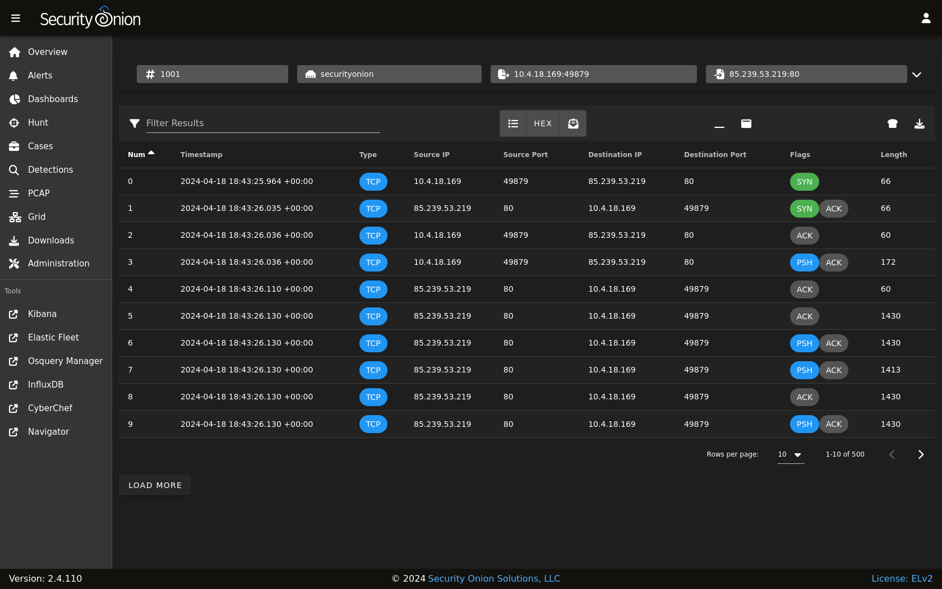
Task: Launch CyberChef tool
Action: [56, 408]
